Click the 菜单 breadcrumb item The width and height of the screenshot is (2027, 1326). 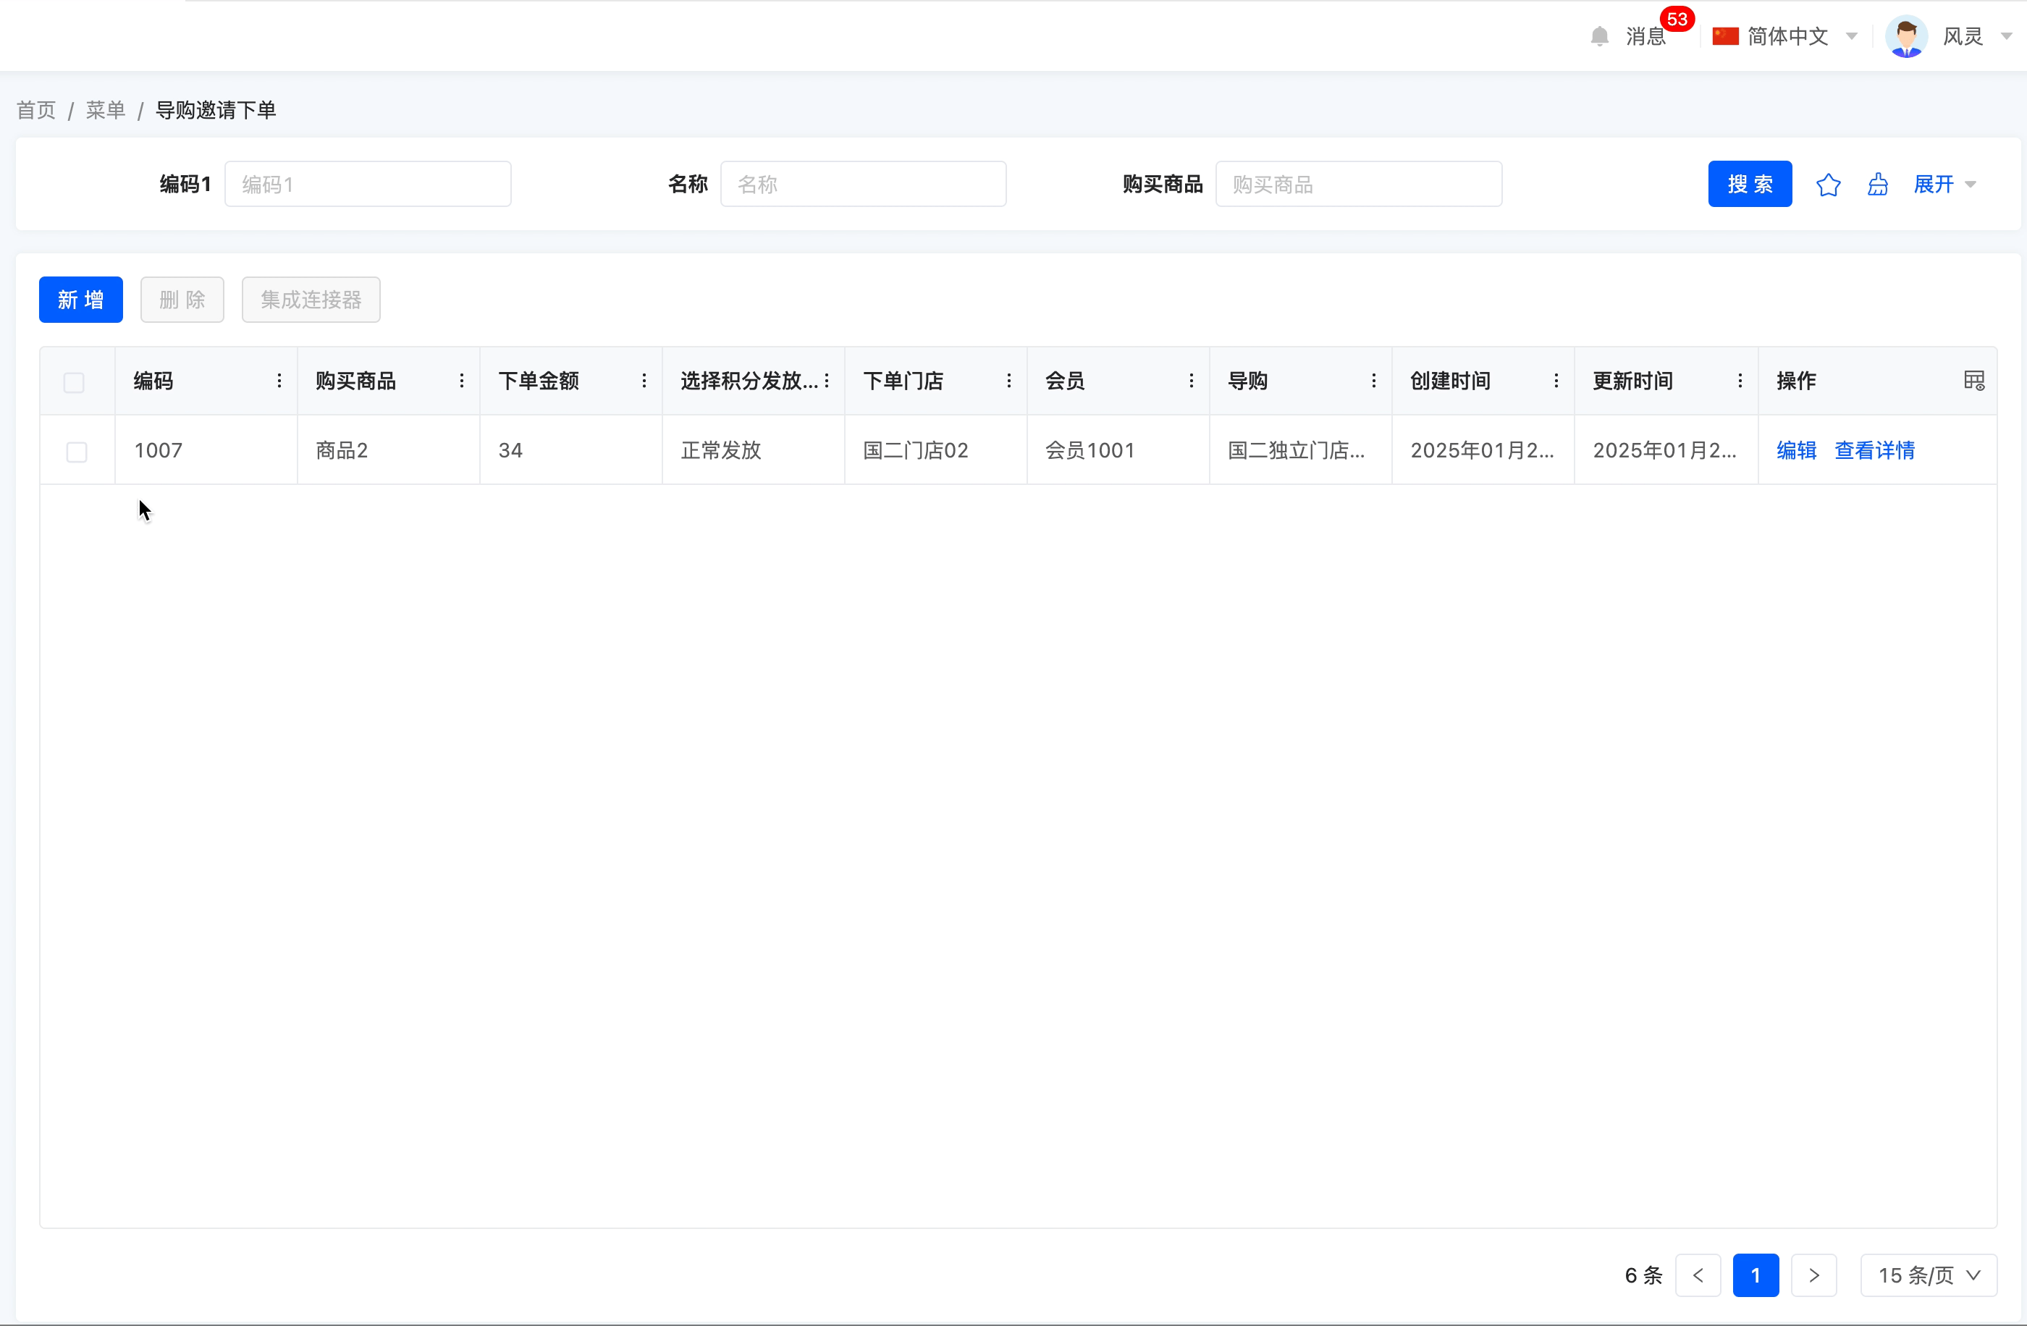click(x=105, y=110)
